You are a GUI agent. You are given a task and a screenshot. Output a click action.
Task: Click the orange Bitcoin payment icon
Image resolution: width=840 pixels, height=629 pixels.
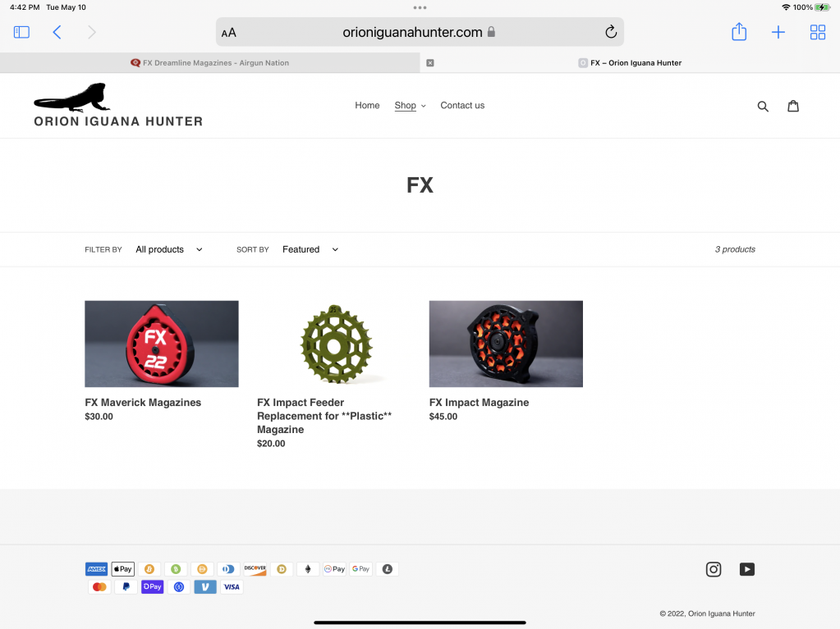[x=149, y=569]
